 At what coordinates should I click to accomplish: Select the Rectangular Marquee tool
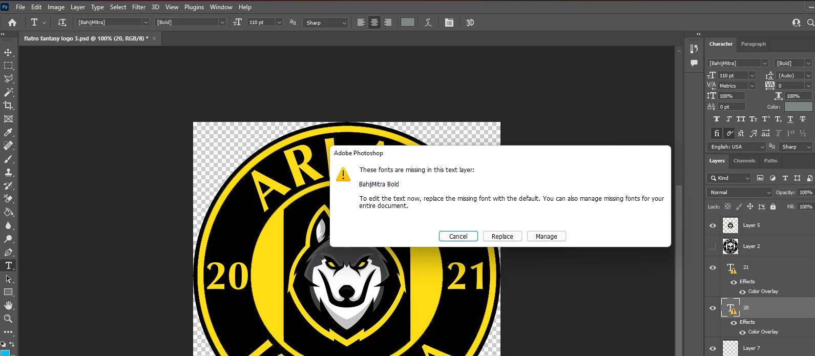[8, 66]
